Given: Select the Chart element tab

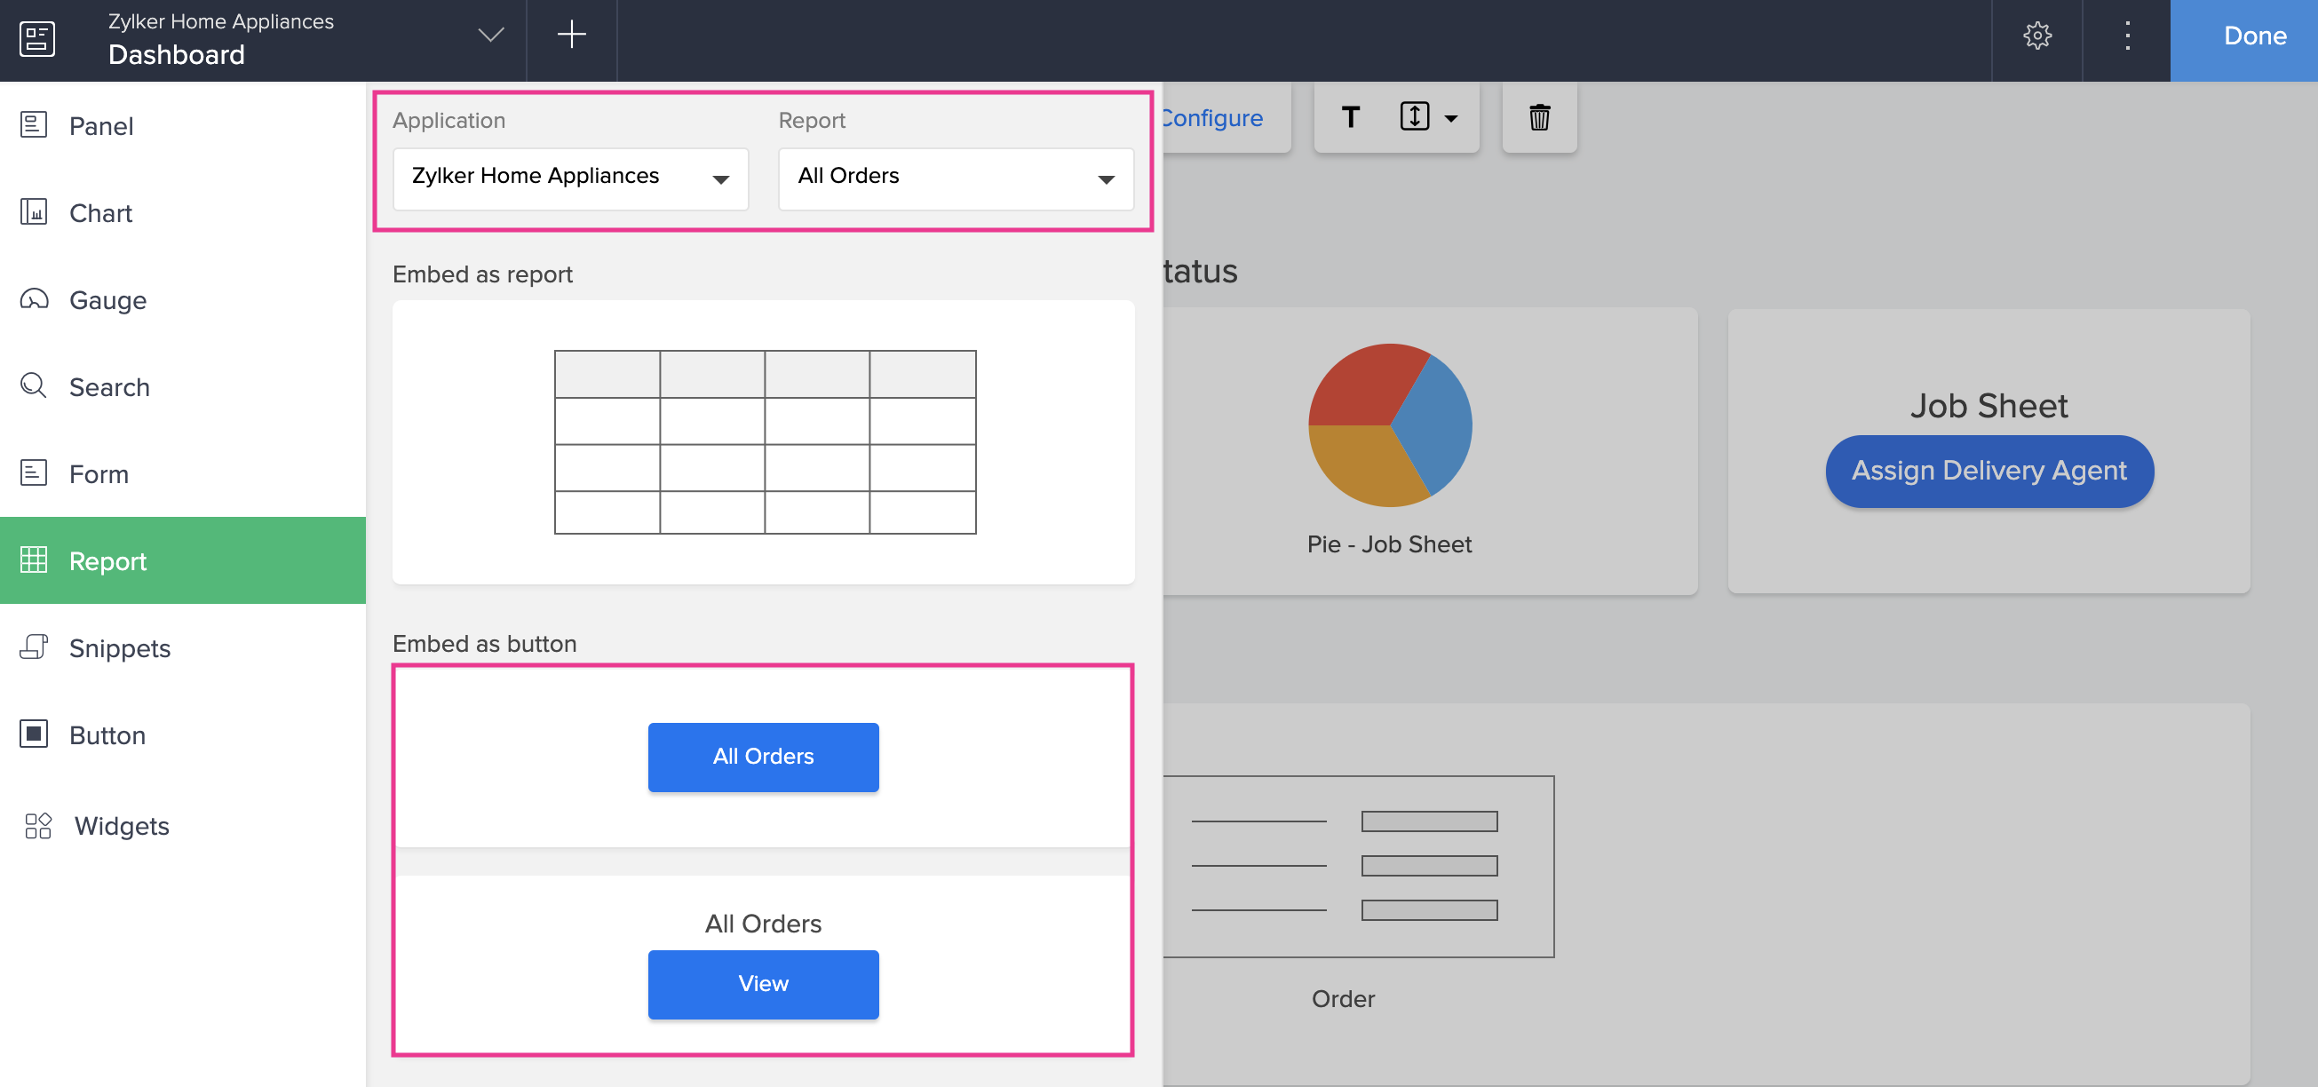Looking at the screenshot, I should coord(100,213).
